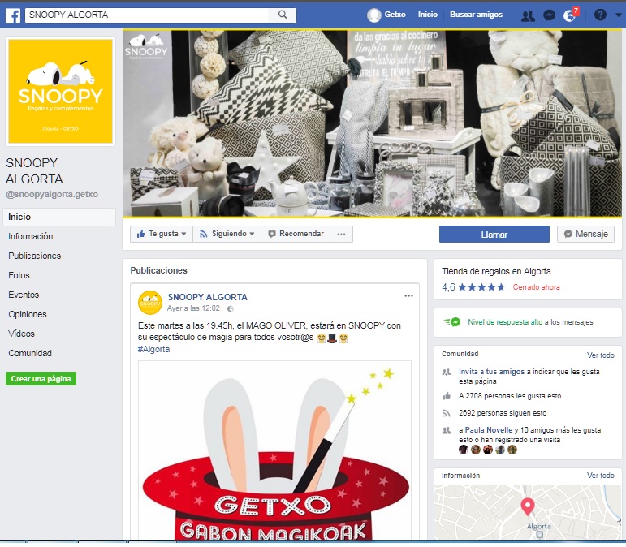Open the Algorta map preview
The image size is (626, 547).
tap(528, 512)
